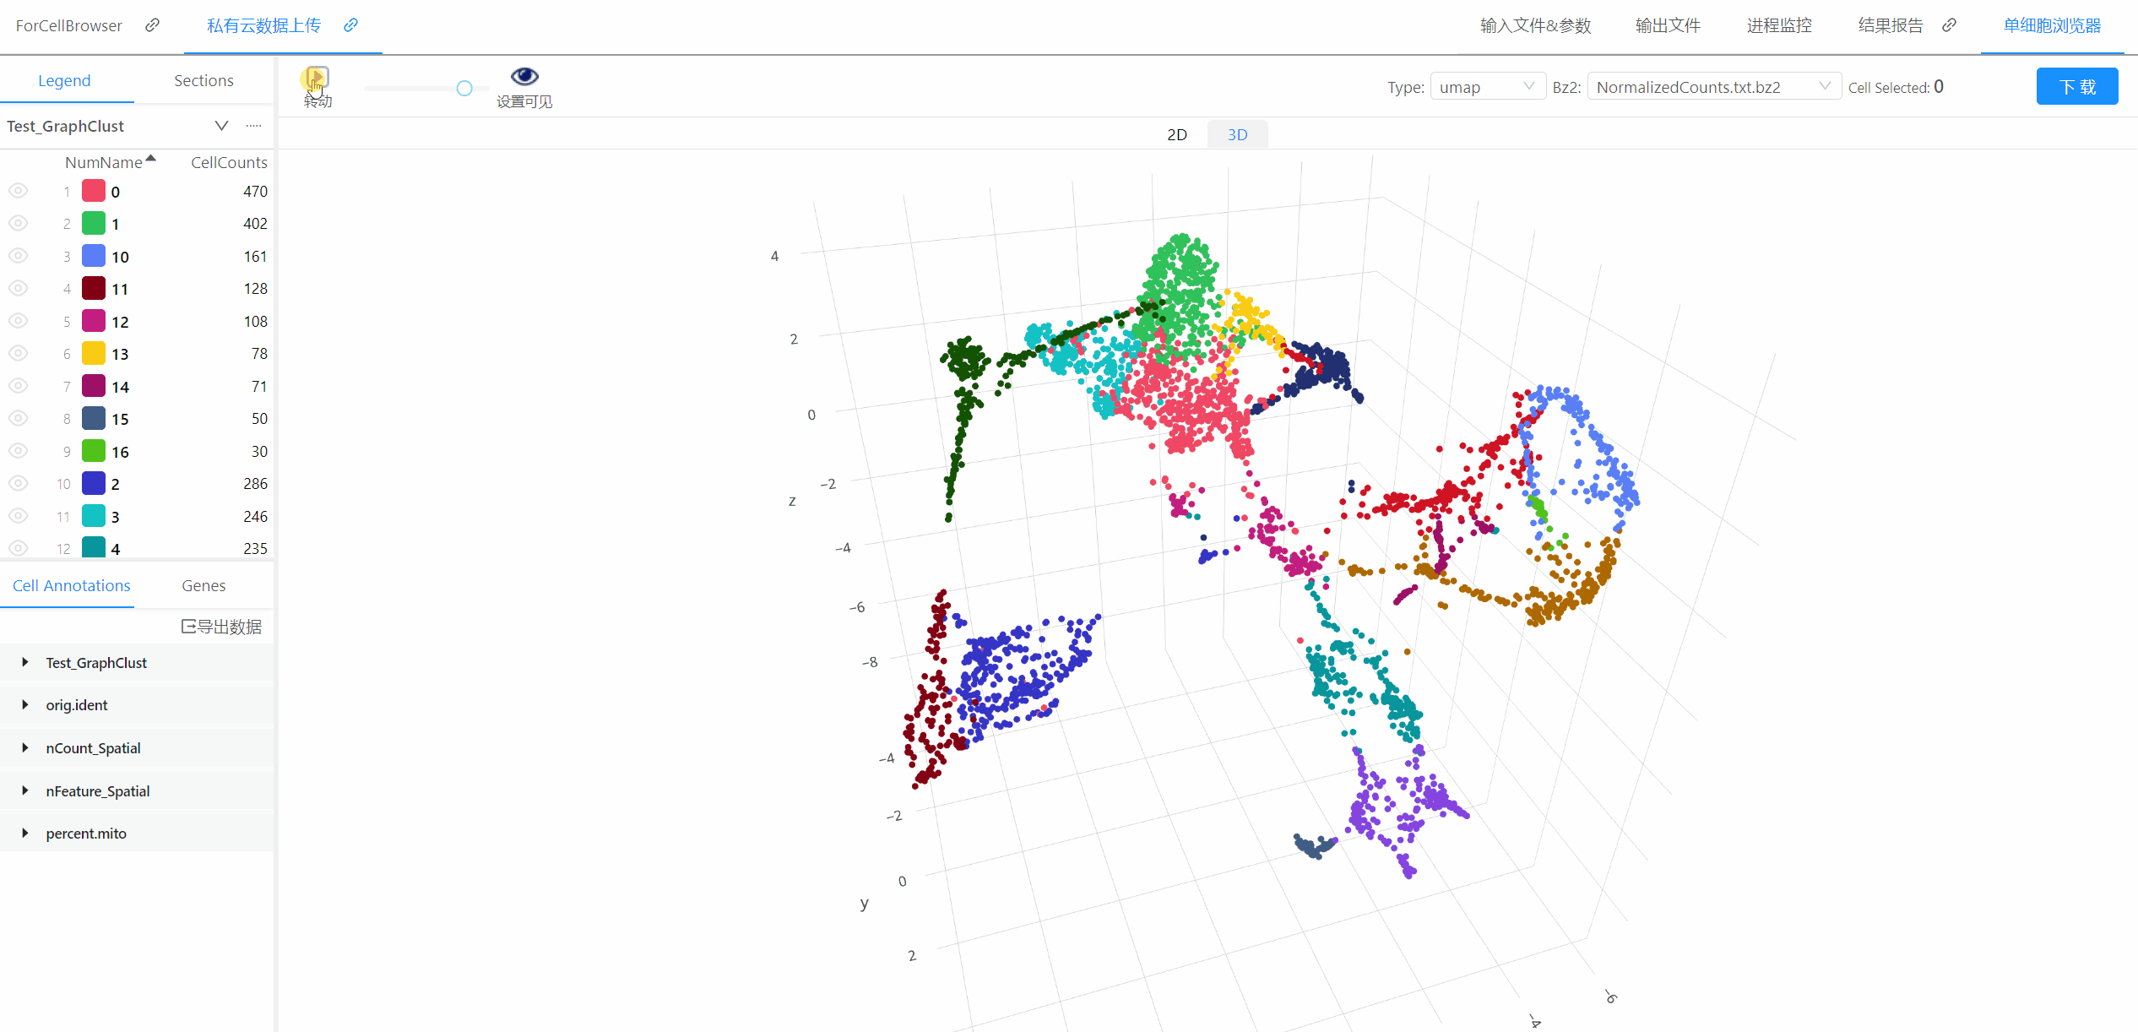2138x1032 pixels.
Task: Click cluster 15 slate blue swatch
Action: point(94,418)
